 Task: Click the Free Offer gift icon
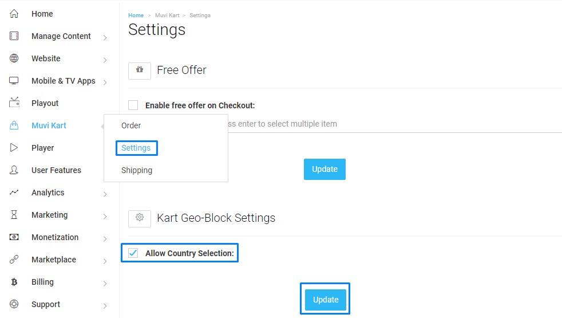[x=140, y=70]
